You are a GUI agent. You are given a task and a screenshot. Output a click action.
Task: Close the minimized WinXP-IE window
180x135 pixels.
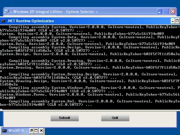[41, 130]
